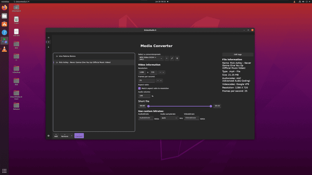Open the Media Converter sidebar icon
Screen dimensions: 312x175
pos(49,42)
